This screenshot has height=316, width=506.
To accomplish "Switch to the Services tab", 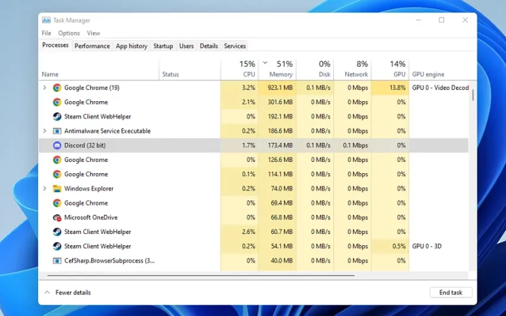I will (x=235, y=46).
